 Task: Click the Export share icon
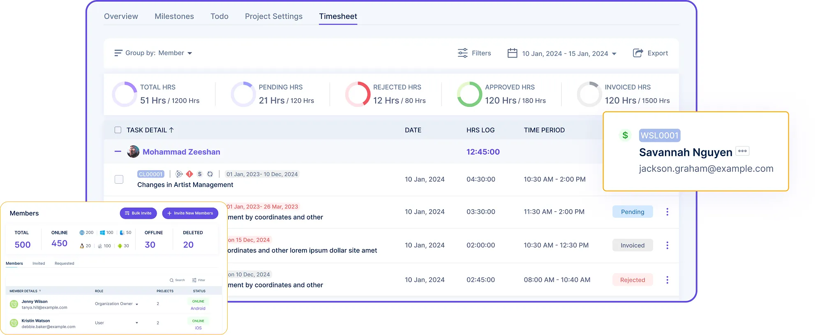point(638,53)
